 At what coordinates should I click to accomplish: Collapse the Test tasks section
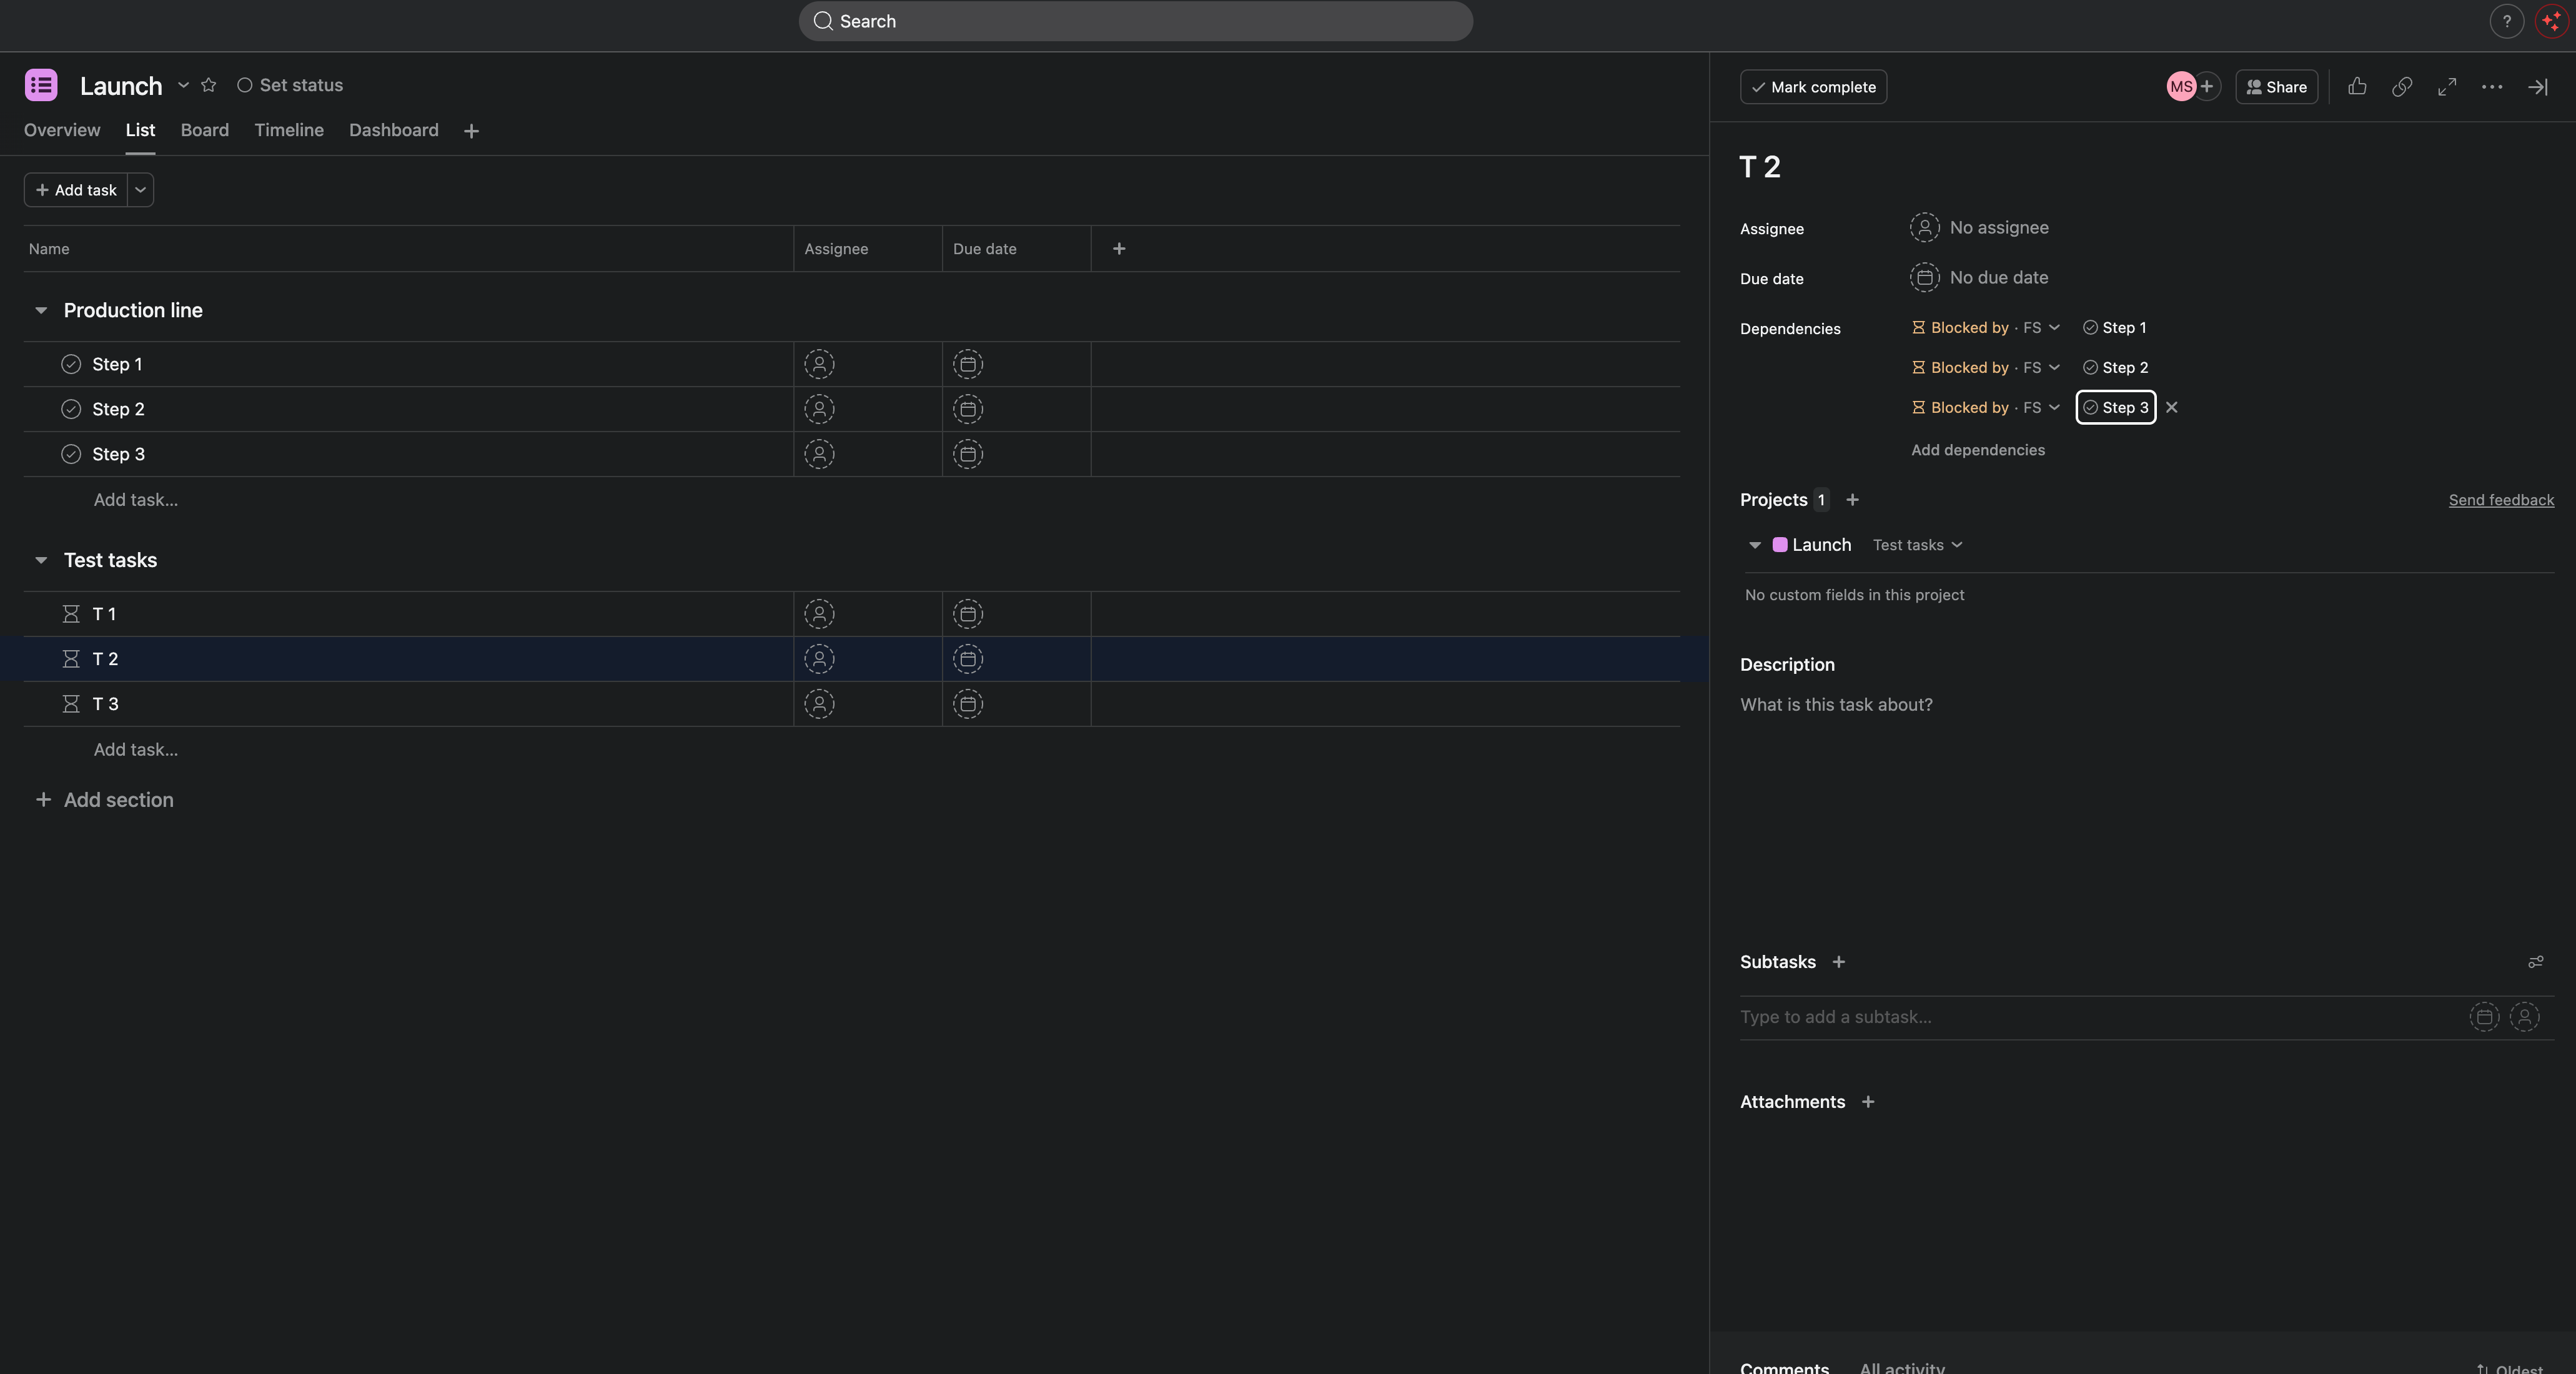41,561
